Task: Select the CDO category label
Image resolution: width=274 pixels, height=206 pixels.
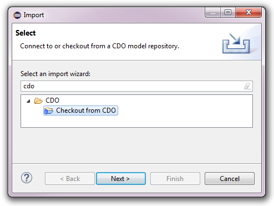Action: [52, 101]
